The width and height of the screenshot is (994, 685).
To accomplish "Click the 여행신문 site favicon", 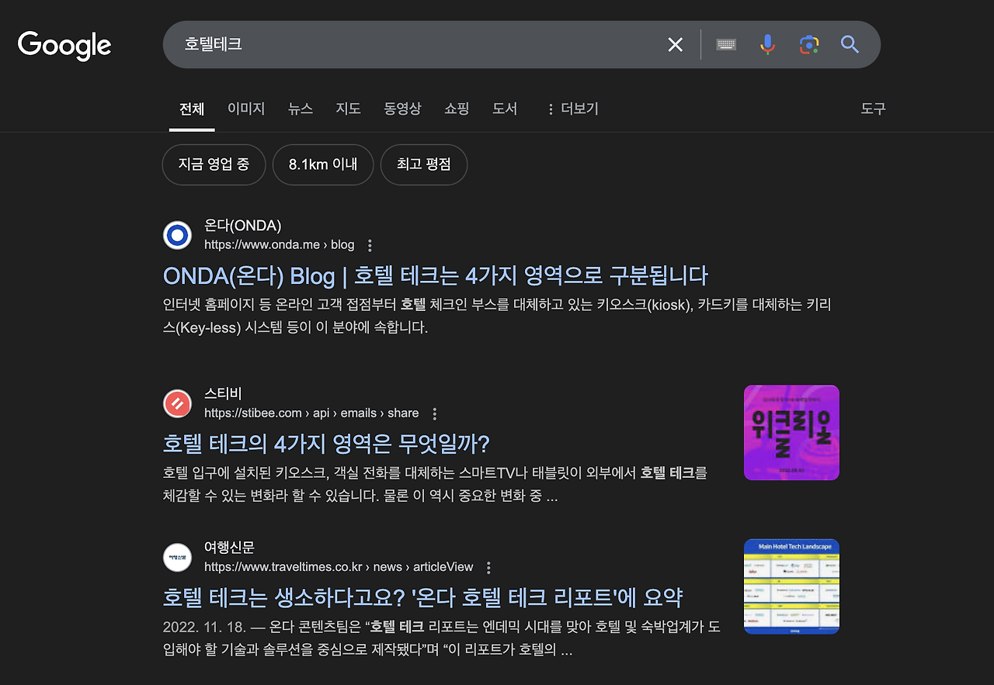I will [178, 557].
